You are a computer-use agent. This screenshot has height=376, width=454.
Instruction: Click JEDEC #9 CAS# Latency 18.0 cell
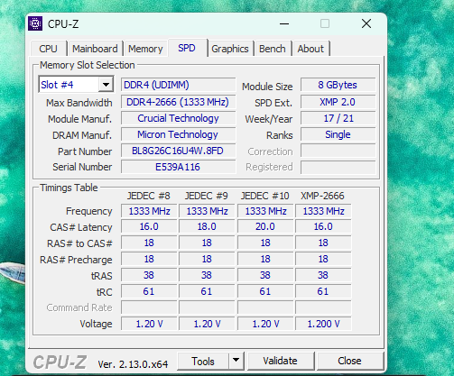pos(207,226)
